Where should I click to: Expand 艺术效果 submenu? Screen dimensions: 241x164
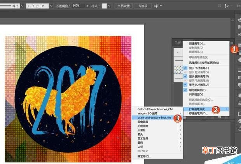point(157,138)
